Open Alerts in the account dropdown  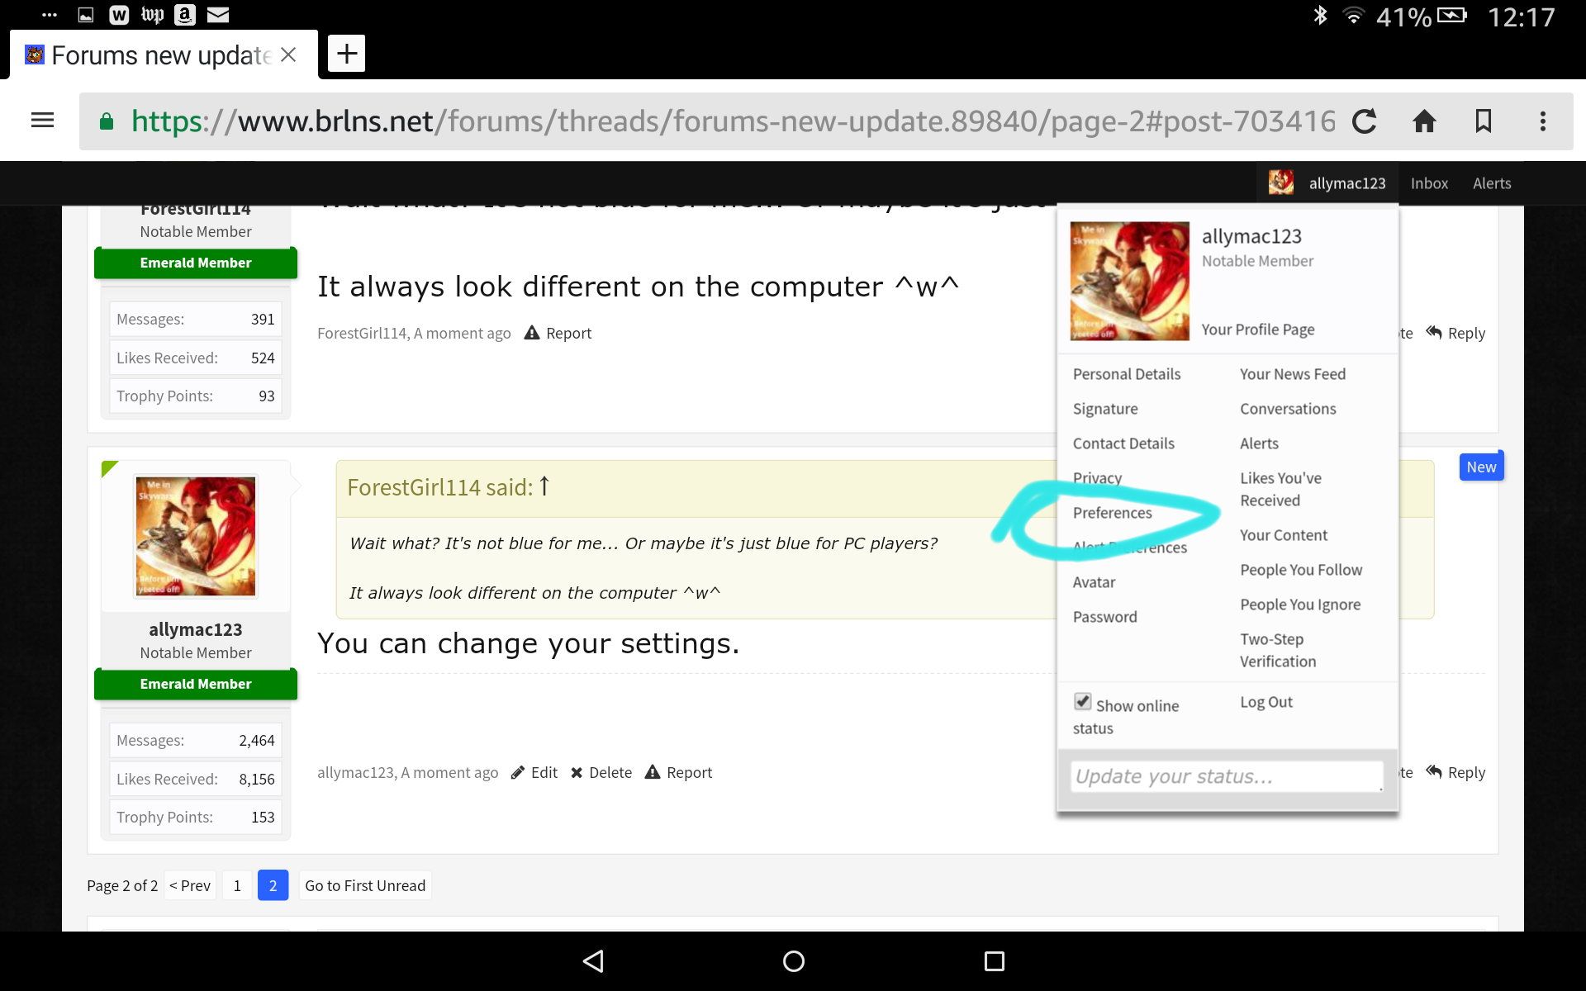coord(1259,443)
